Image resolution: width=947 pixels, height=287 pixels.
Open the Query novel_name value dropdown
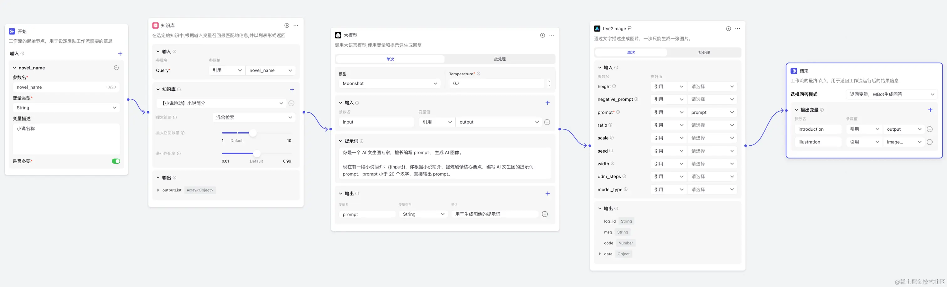pyautogui.click(x=271, y=70)
